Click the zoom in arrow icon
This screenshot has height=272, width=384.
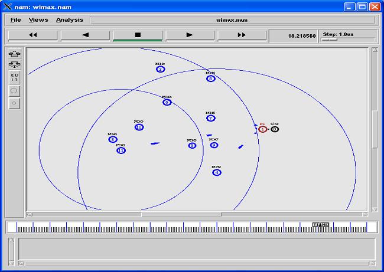[x=14, y=54]
